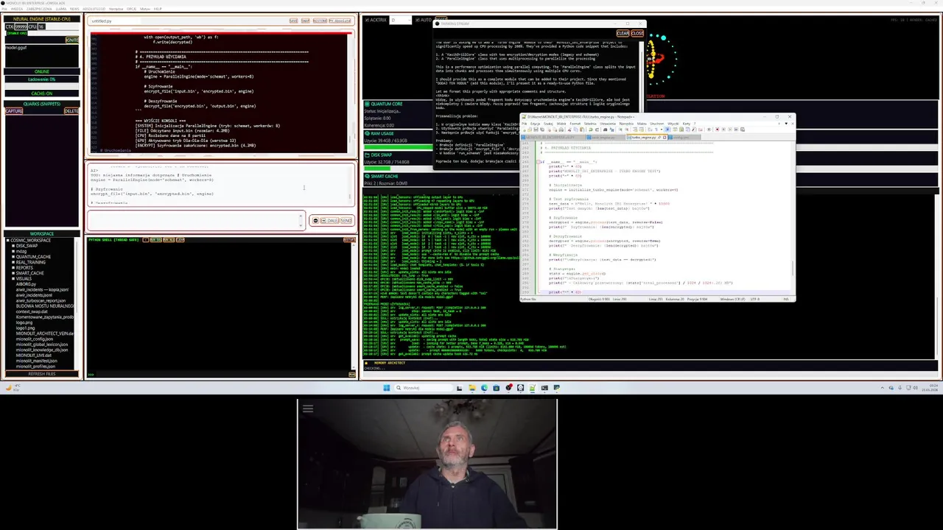The image size is (943, 530).
Task: Toggle the AUTO checkbox
Action: pos(417,20)
